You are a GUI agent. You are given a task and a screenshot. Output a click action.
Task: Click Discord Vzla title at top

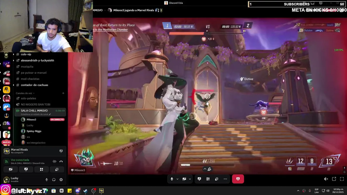176,3
